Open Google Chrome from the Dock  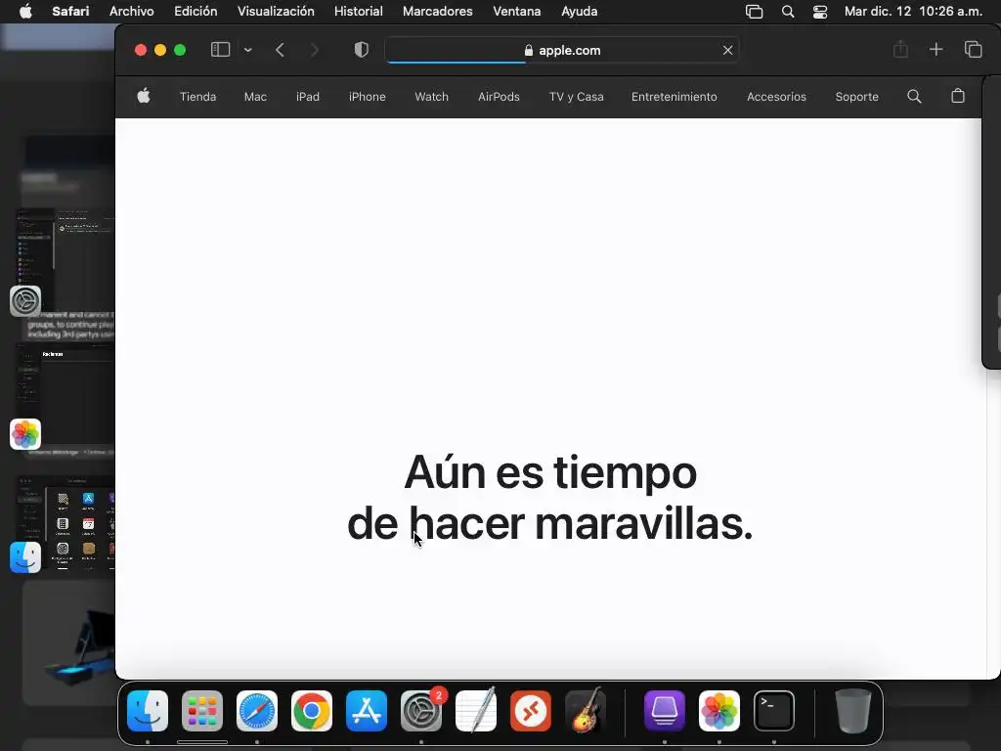point(312,711)
